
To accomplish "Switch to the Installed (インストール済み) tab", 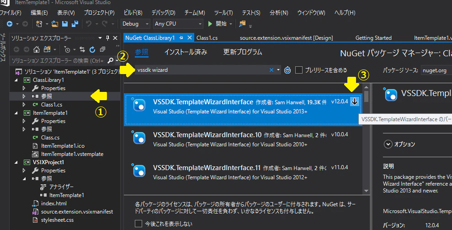I will tap(186, 52).
